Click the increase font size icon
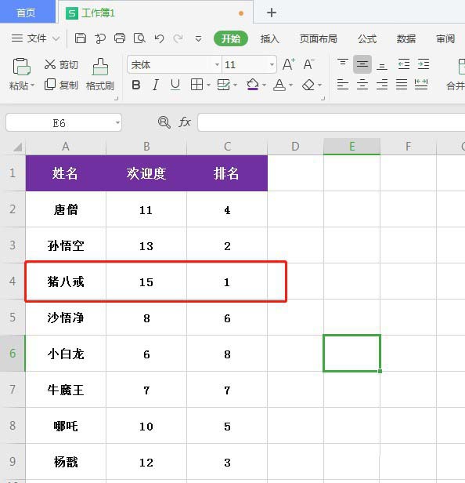 click(x=288, y=64)
